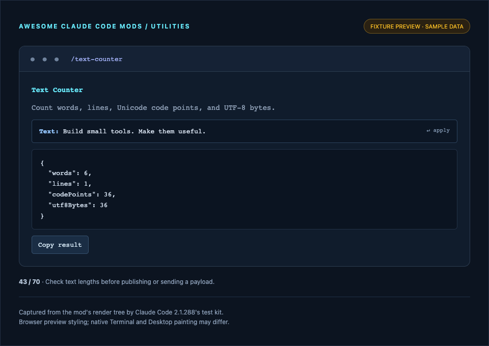Select the "words": 6 line in result
Viewport: 489px width, 346px height.
tap(70, 173)
